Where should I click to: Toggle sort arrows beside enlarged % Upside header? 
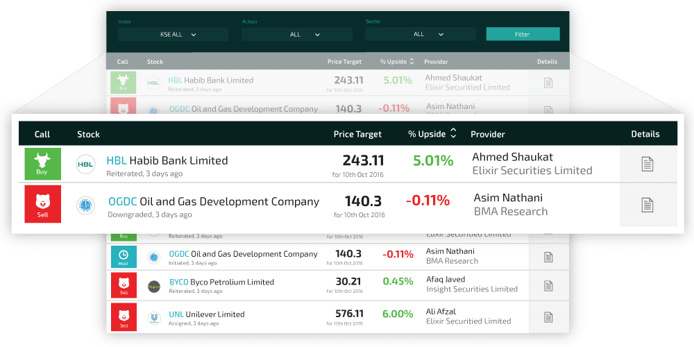click(452, 133)
